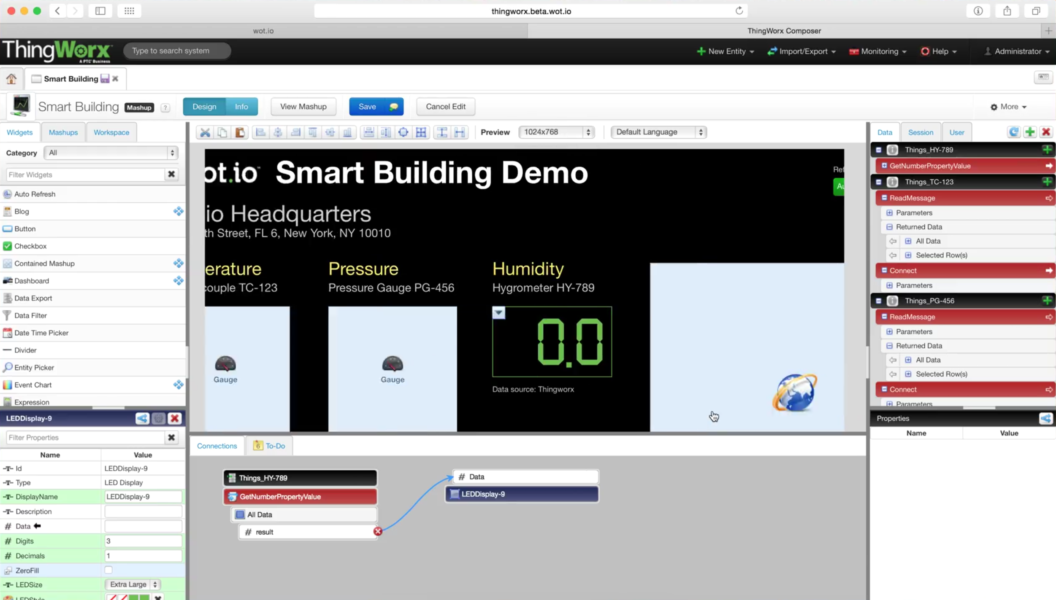Open the More menu

click(1009, 107)
